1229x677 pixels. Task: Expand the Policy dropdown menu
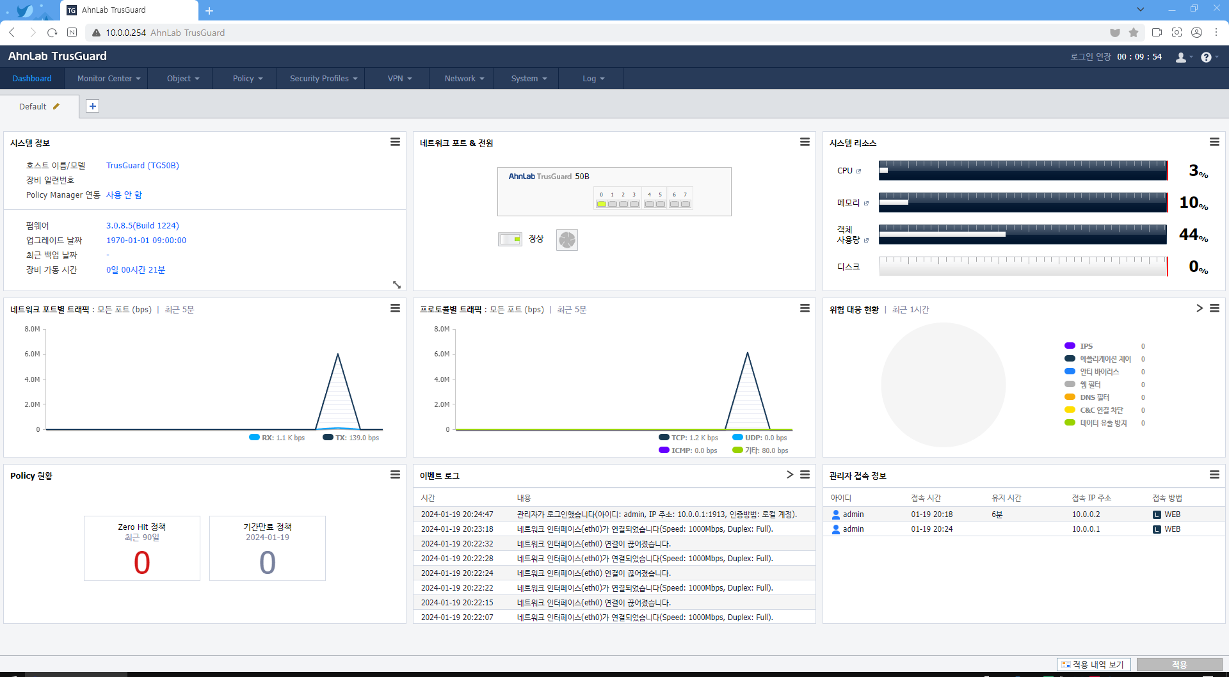(248, 78)
